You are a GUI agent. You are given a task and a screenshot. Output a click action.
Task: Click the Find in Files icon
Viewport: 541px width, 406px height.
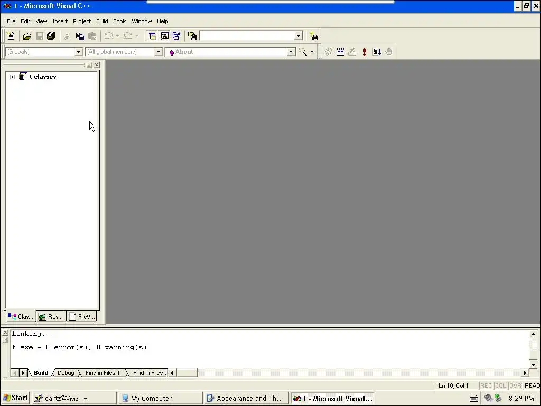coord(192,36)
